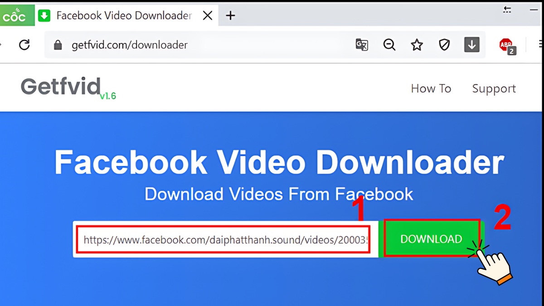The image size is (544, 306).
Task: Open the downloads arrow icon in toolbar
Action: [472, 44]
